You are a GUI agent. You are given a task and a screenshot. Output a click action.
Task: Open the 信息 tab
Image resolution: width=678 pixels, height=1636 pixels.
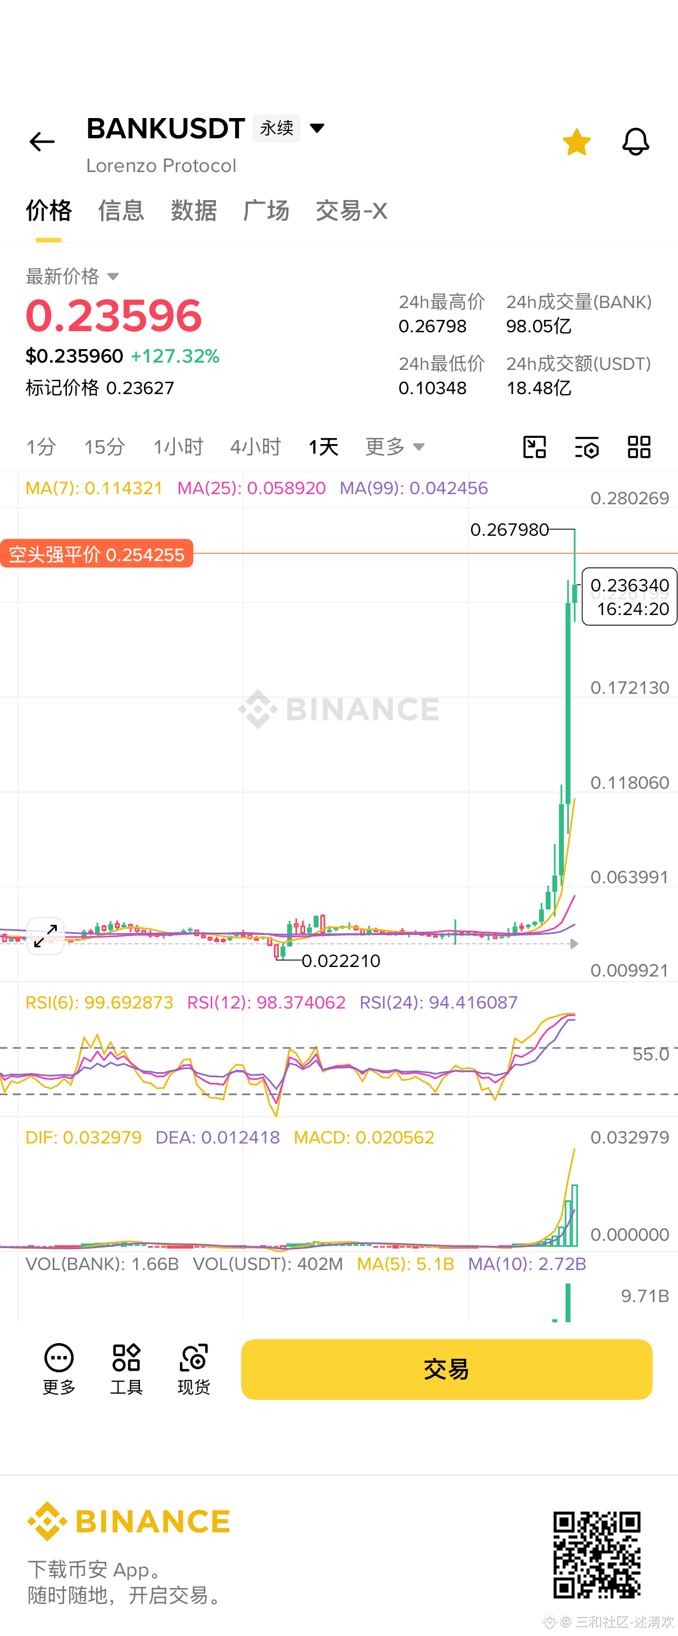point(121,210)
